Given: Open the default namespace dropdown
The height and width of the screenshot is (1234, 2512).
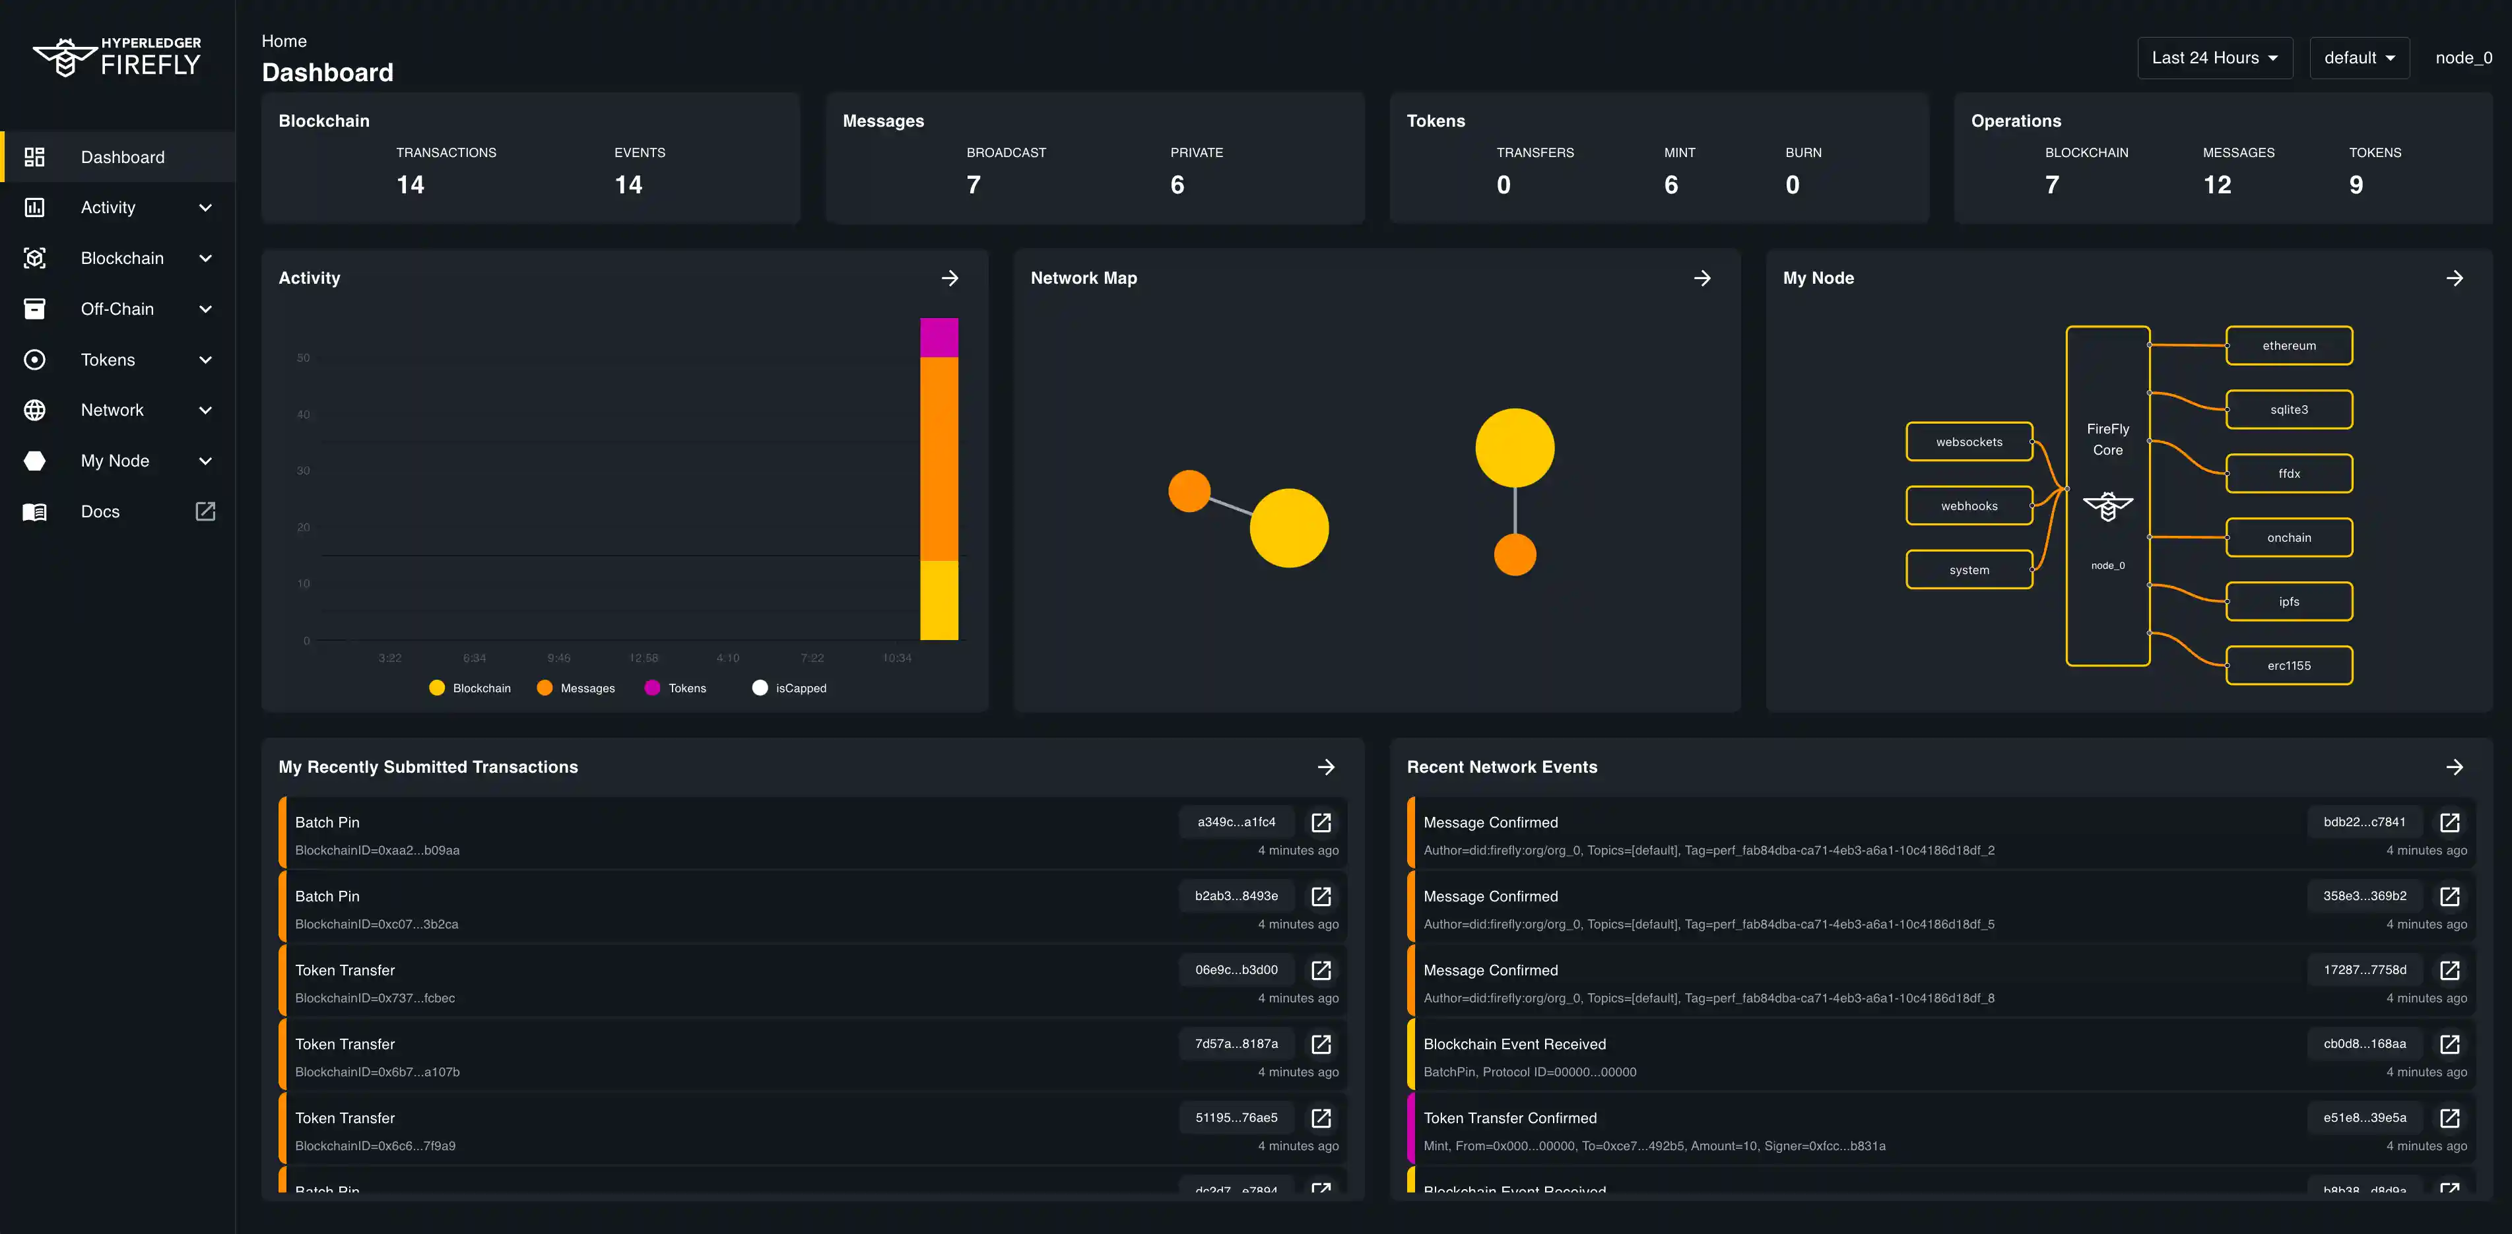Looking at the screenshot, I should tap(2359, 57).
